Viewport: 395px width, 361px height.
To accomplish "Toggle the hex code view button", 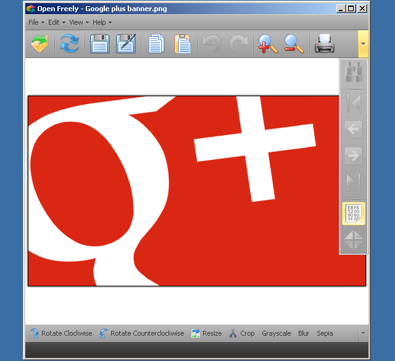I will coord(354,214).
